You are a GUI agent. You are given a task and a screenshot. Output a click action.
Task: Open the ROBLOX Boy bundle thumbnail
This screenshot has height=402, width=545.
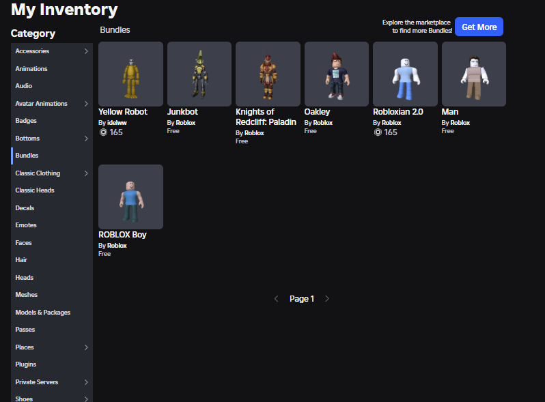pyautogui.click(x=130, y=197)
